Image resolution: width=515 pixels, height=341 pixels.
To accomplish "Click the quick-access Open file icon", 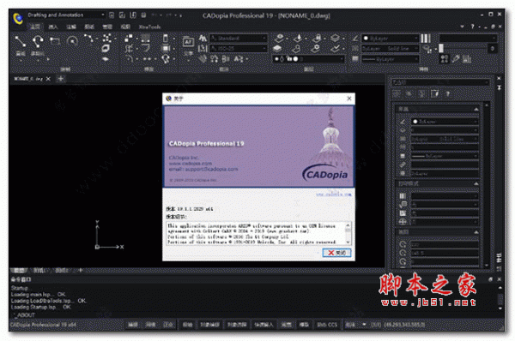I will pyautogui.click(x=122, y=15).
